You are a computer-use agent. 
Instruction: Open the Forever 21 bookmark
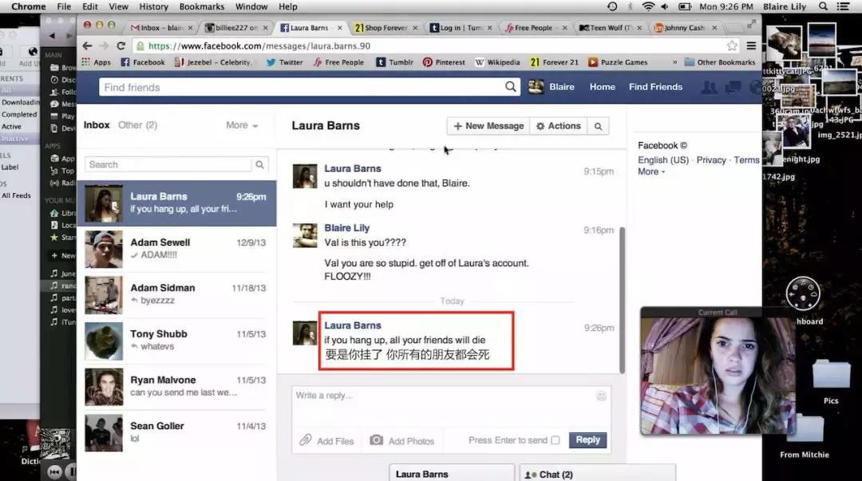pos(554,62)
